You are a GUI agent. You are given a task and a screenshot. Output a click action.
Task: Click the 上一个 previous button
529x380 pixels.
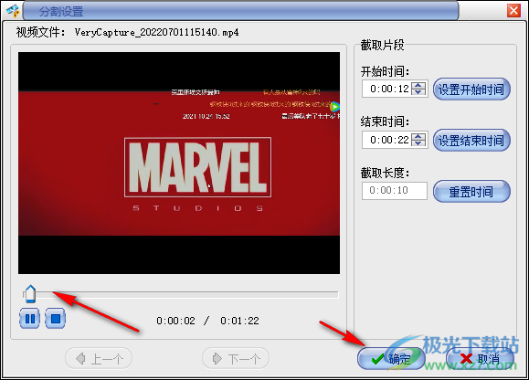click(x=99, y=358)
